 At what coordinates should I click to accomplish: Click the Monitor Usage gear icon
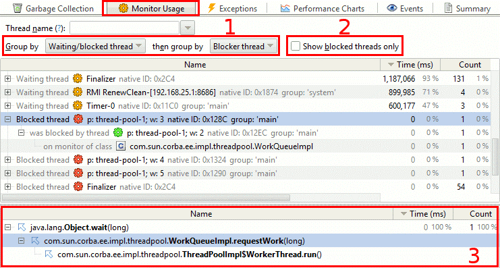click(123, 9)
